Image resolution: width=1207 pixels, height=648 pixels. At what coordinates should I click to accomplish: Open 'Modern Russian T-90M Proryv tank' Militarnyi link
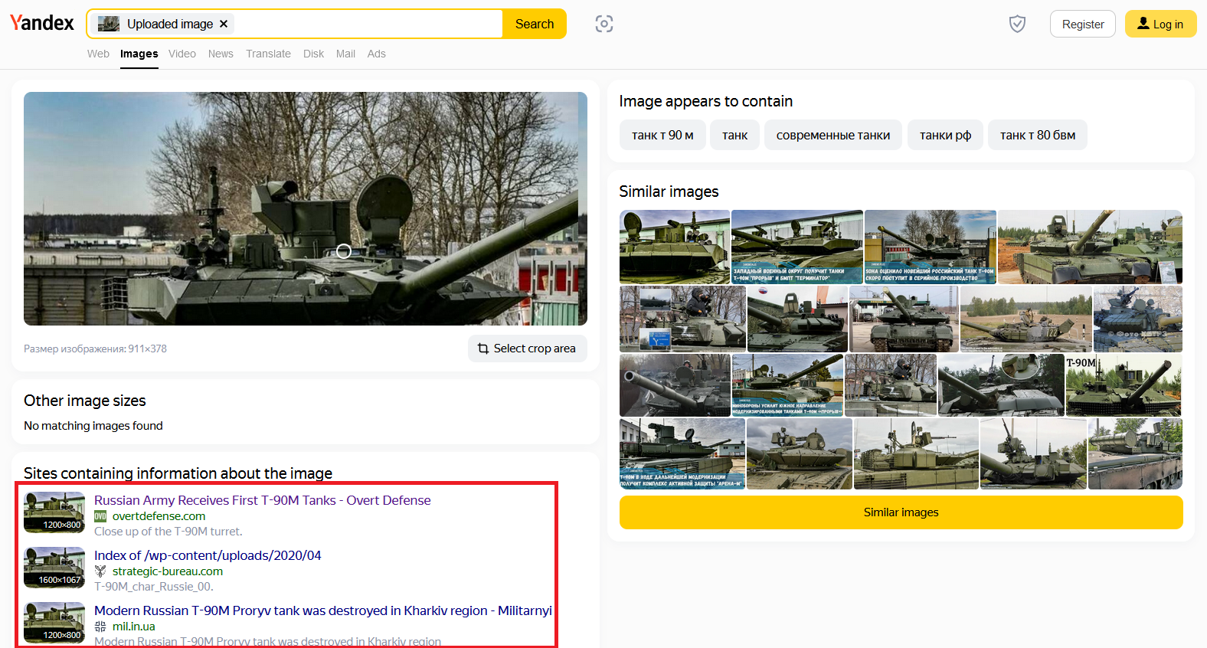(x=323, y=610)
